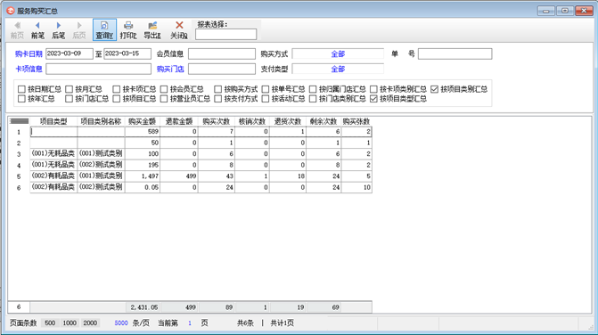Click the 购买门店 blue label link
Image resolution: width=598 pixels, height=335 pixels.
point(170,69)
